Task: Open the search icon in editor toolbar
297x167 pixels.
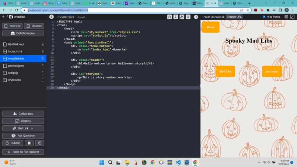Action: [x=188, y=17]
